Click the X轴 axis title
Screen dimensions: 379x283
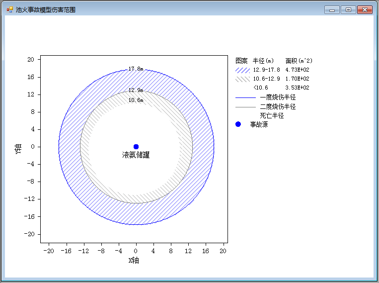[134, 261]
